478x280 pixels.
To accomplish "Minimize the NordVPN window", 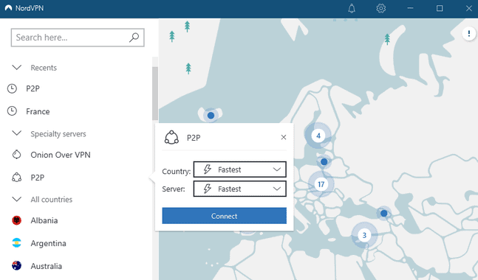I will (x=410, y=8).
